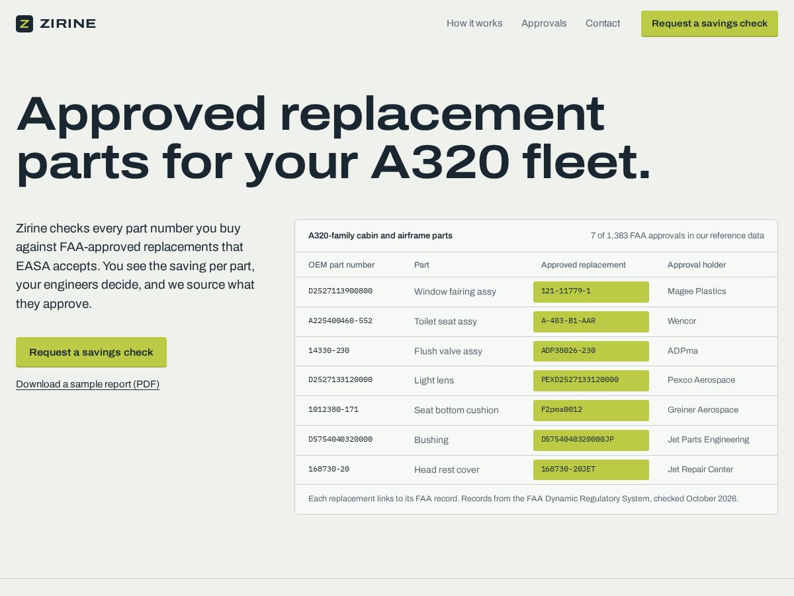794x596 pixels.
Task: Click the Seat bottom cushion cell
Action: click(x=457, y=411)
